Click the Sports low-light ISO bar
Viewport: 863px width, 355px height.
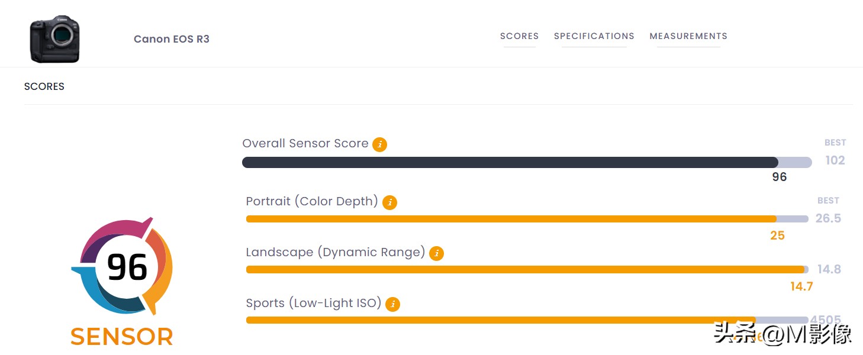tap(500, 320)
